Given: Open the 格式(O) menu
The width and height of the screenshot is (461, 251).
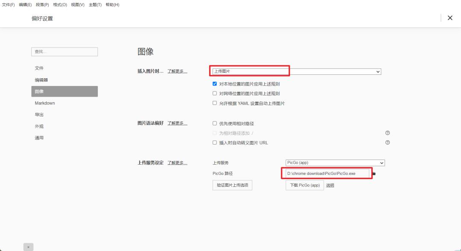Looking at the screenshot, I should pos(60,5).
